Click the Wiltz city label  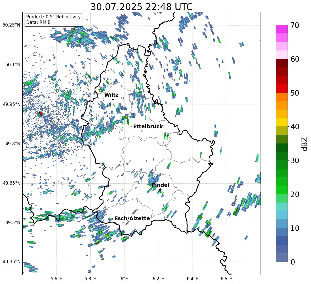pos(111,95)
